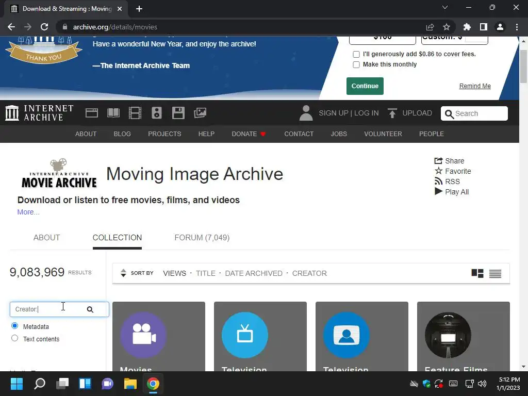Open the PROJECTS menu item

164,134
